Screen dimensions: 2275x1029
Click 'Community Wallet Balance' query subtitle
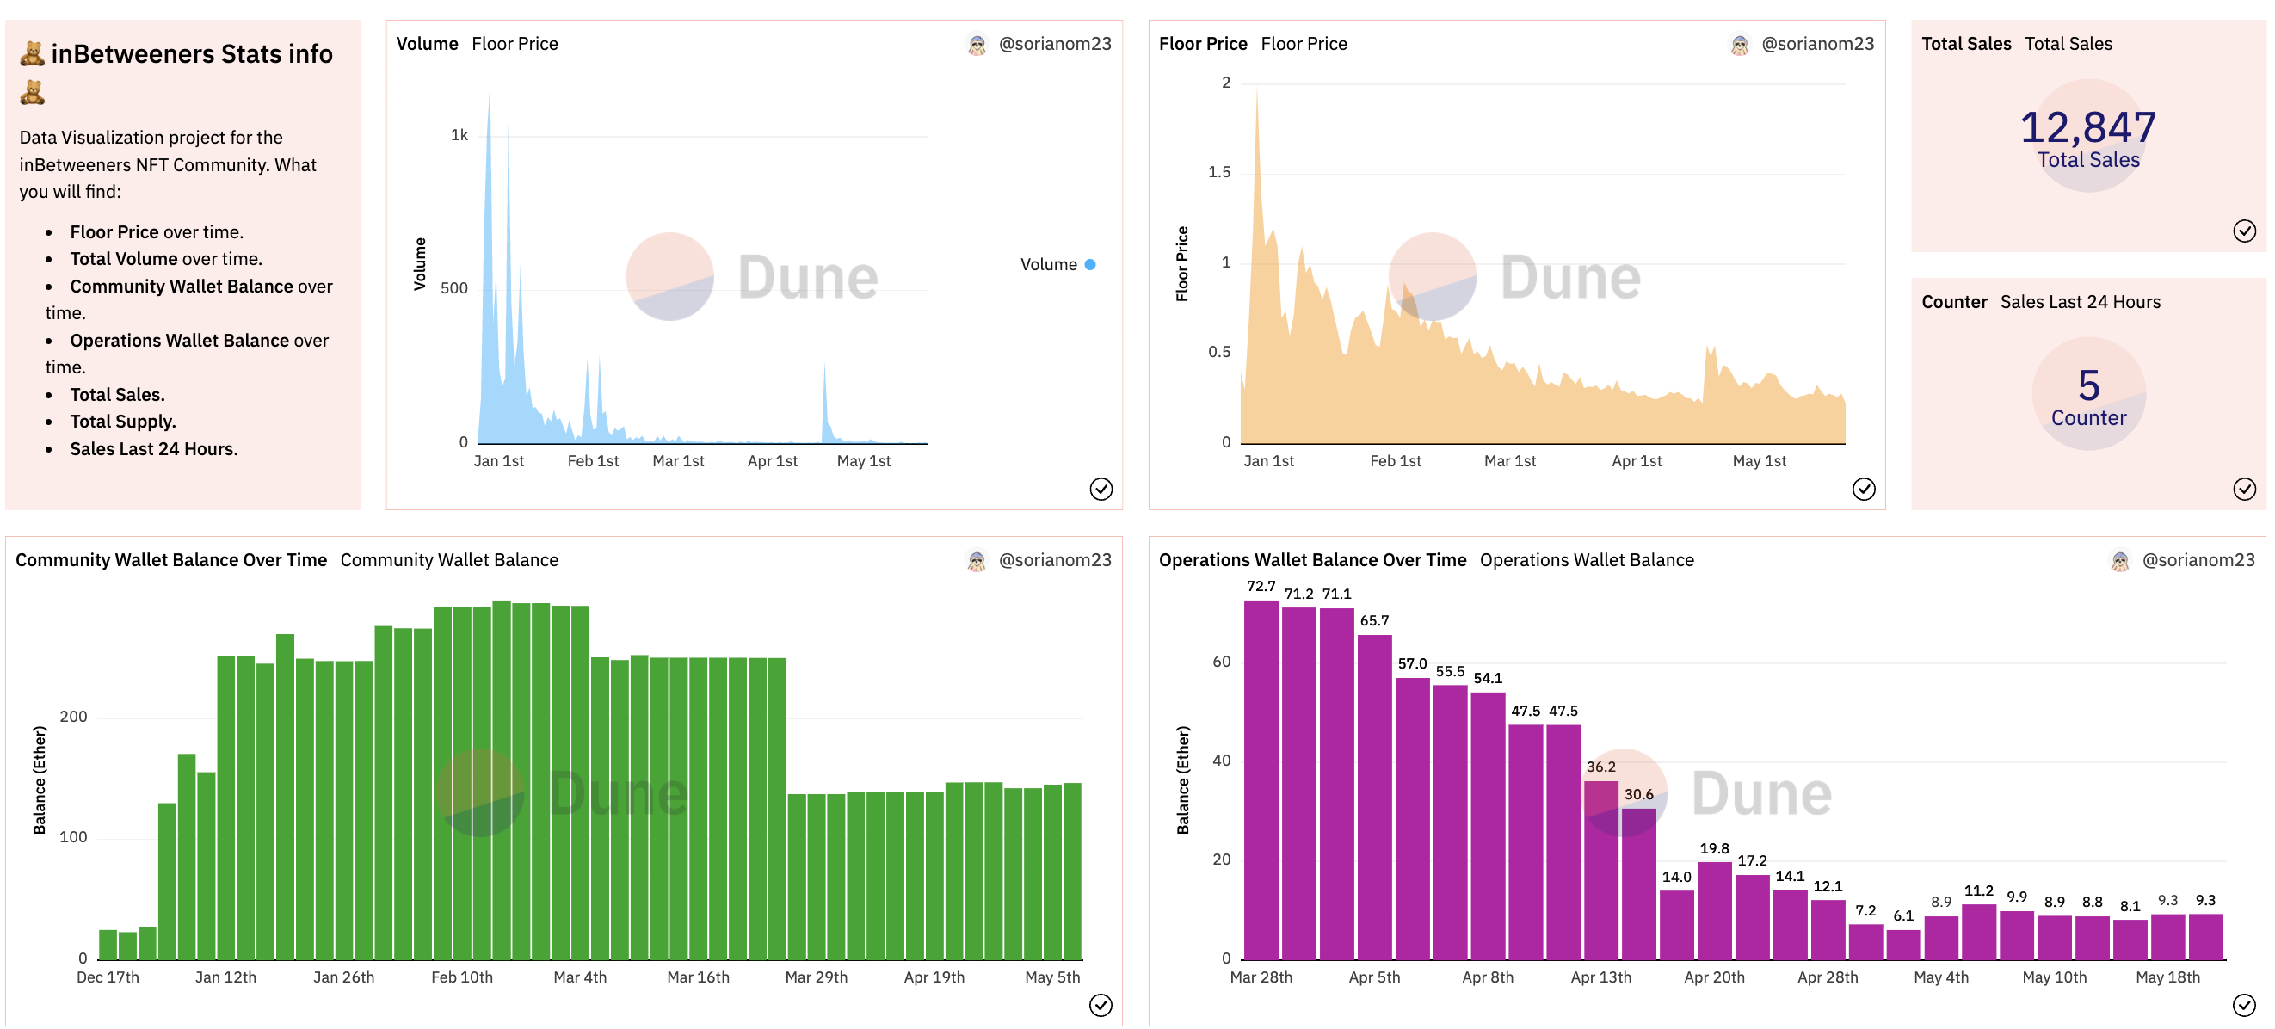point(449,560)
